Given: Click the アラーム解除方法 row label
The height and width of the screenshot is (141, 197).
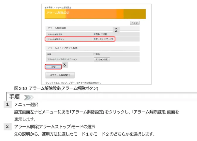Looking at the screenshot, I should 55,34.
